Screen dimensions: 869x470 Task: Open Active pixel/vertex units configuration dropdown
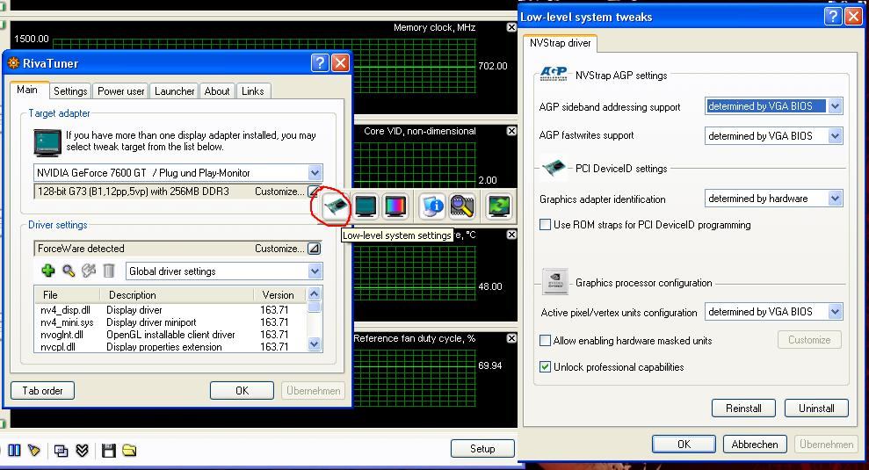tap(836, 312)
